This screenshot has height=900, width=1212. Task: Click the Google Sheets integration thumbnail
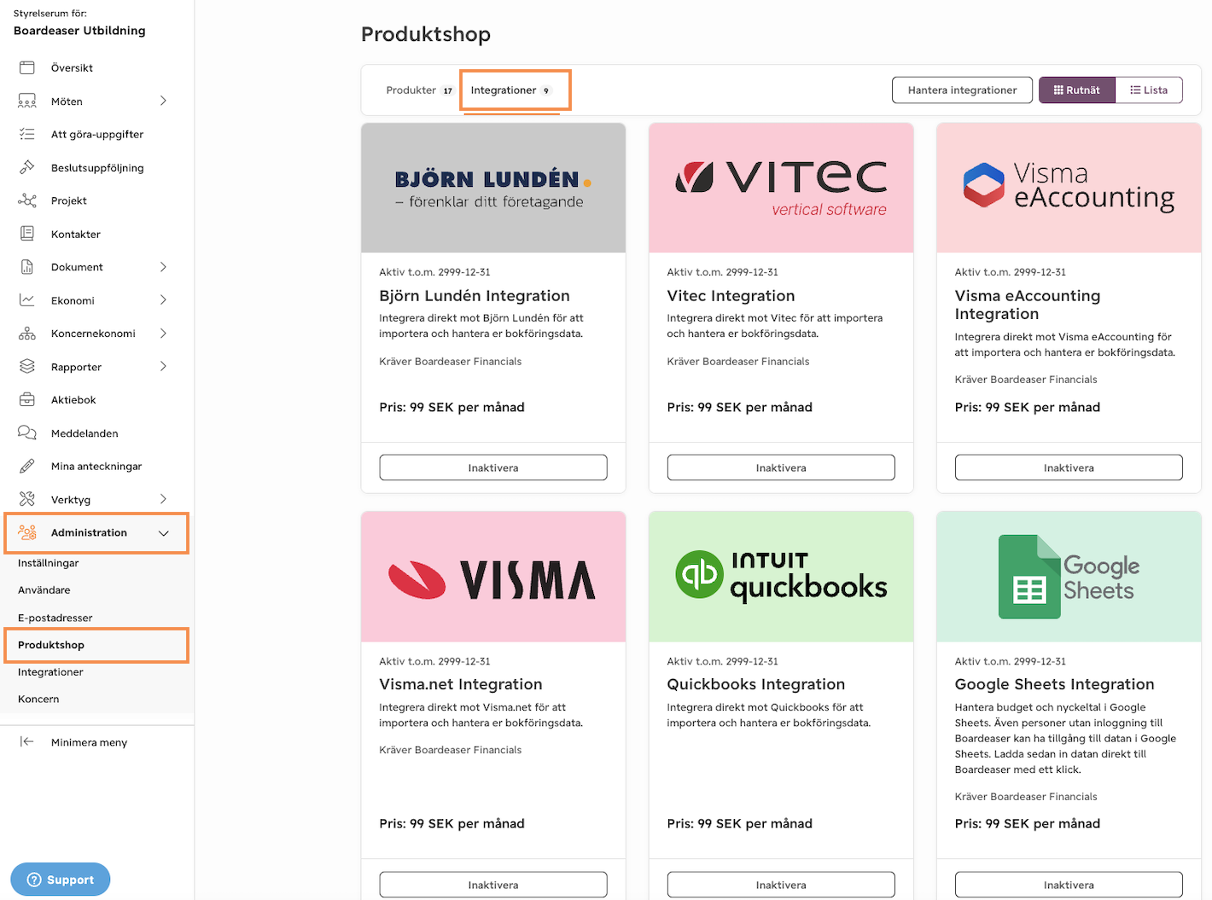coord(1069,577)
